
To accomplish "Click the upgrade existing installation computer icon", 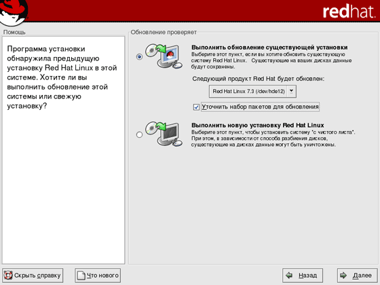I will click(x=164, y=56).
